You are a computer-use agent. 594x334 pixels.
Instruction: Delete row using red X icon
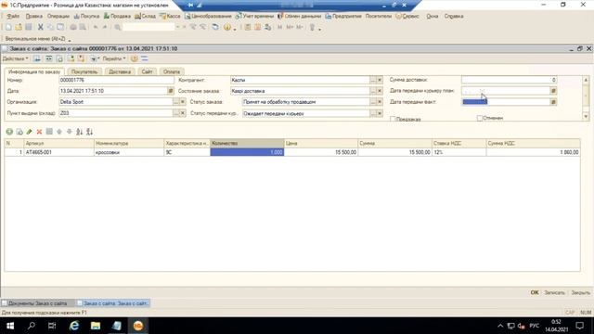tap(39, 132)
